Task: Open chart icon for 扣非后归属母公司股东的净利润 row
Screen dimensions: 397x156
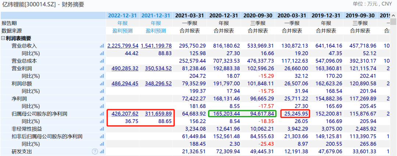Action: 102,137
